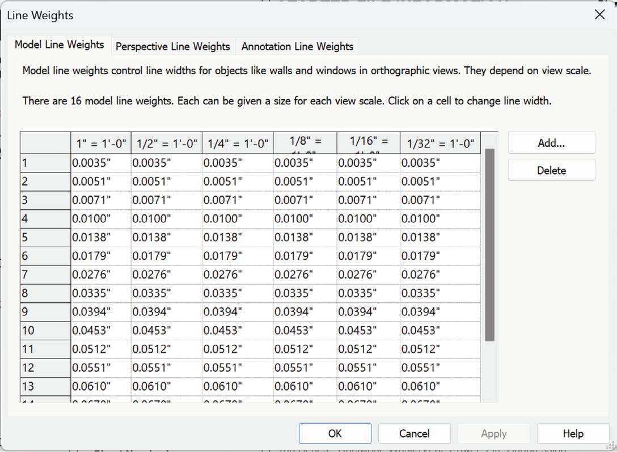The image size is (617, 452).
Task: Close the Line Weights dialog window
Action: pos(599,15)
